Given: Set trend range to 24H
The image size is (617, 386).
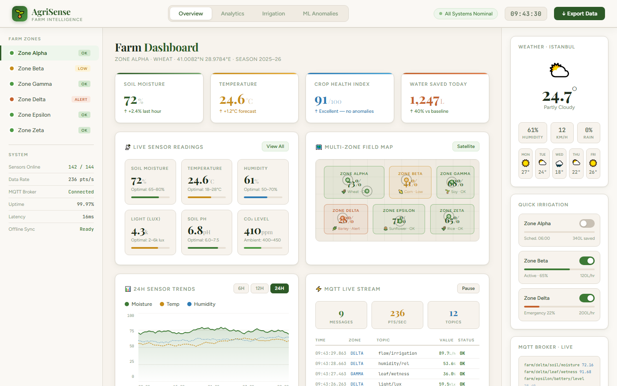Looking at the screenshot, I should point(279,289).
